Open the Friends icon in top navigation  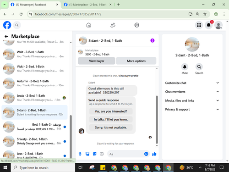pyautogui.click(x=113, y=25)
